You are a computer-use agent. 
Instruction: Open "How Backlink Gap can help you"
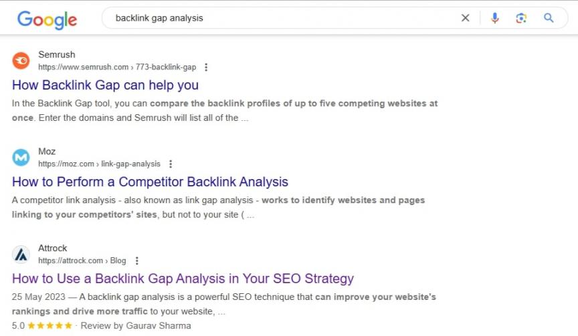(105, 86)
